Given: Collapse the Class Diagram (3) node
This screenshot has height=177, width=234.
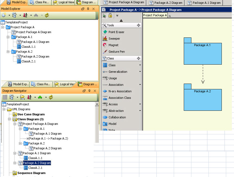Looking at the screenshot, I should (x=9, y=119).
